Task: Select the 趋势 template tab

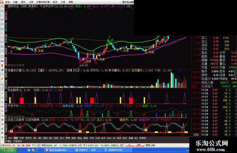Action: pos(74,138)
